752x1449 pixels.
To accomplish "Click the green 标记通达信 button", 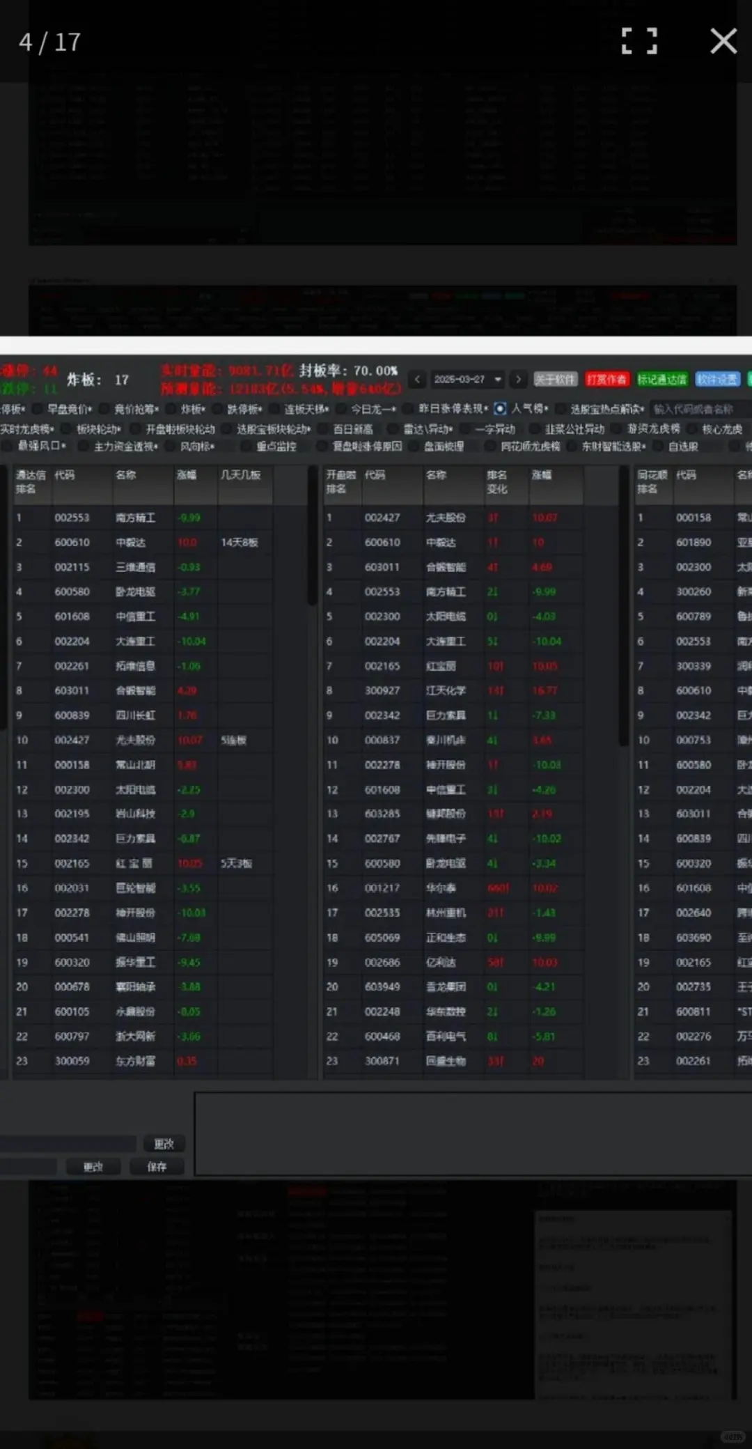I will 661,380.
